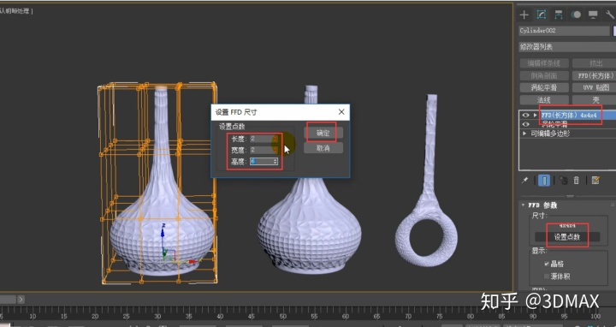This screenshot has height=327, width=616.
Task: Apply FFD(长方体) from modifier buttons
Action: click(595, 75)
